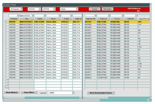
Task: Sort by the Total RPE Qty column header
Action: point(144,19)
